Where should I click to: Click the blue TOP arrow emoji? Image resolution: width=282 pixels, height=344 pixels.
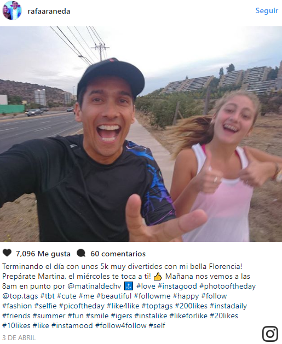click(129, 286)
